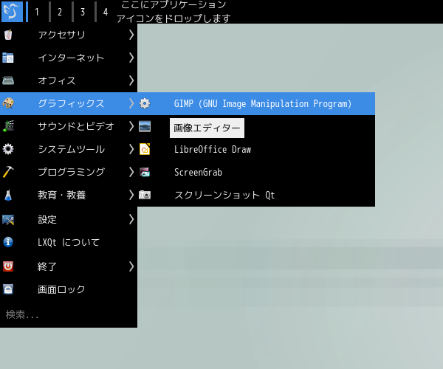Click the スクリーンショット Qt camera icon

(145, 195)
